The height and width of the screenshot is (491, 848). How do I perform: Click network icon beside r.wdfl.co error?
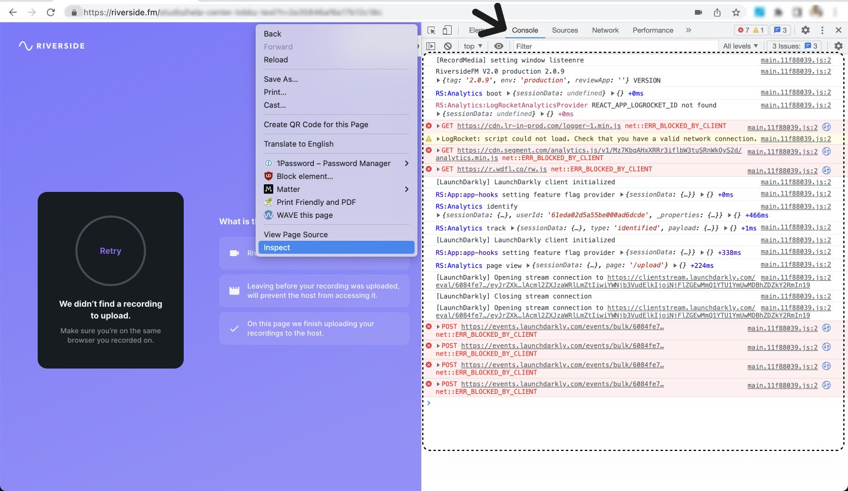826,170
